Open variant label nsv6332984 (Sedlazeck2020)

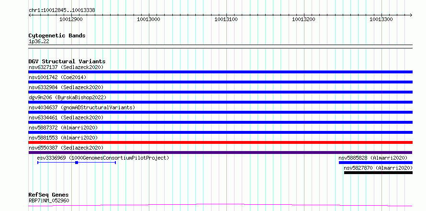(66, 87)
